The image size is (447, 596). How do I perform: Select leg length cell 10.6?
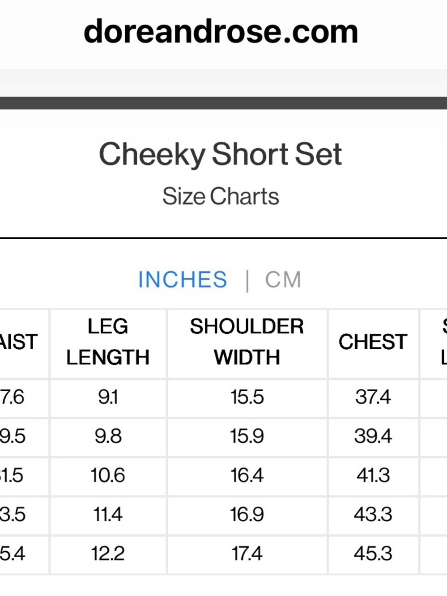click(108, 476)
